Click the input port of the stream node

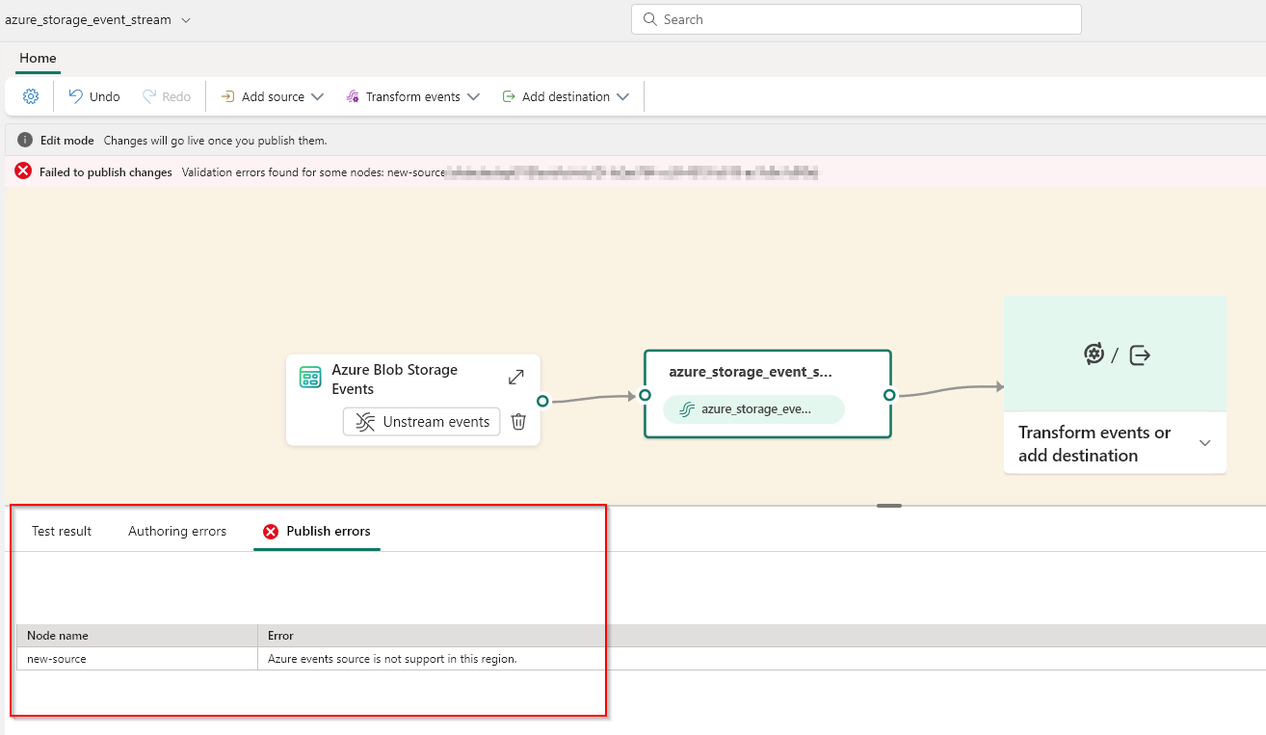pos(645,396)
